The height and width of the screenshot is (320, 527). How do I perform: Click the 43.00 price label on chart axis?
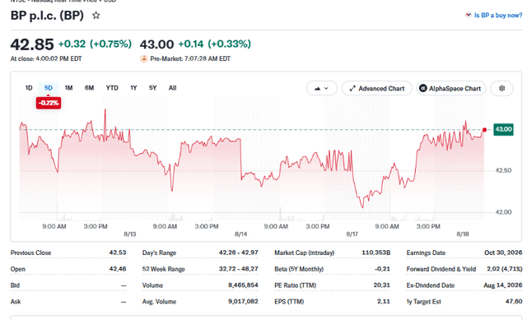pos(503,129)
